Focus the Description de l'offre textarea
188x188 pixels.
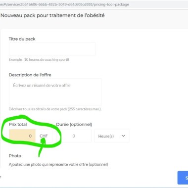tap(55, 92)
